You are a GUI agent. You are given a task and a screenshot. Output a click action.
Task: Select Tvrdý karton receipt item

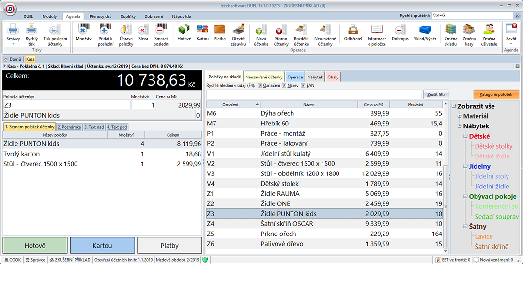coord(102,154)
